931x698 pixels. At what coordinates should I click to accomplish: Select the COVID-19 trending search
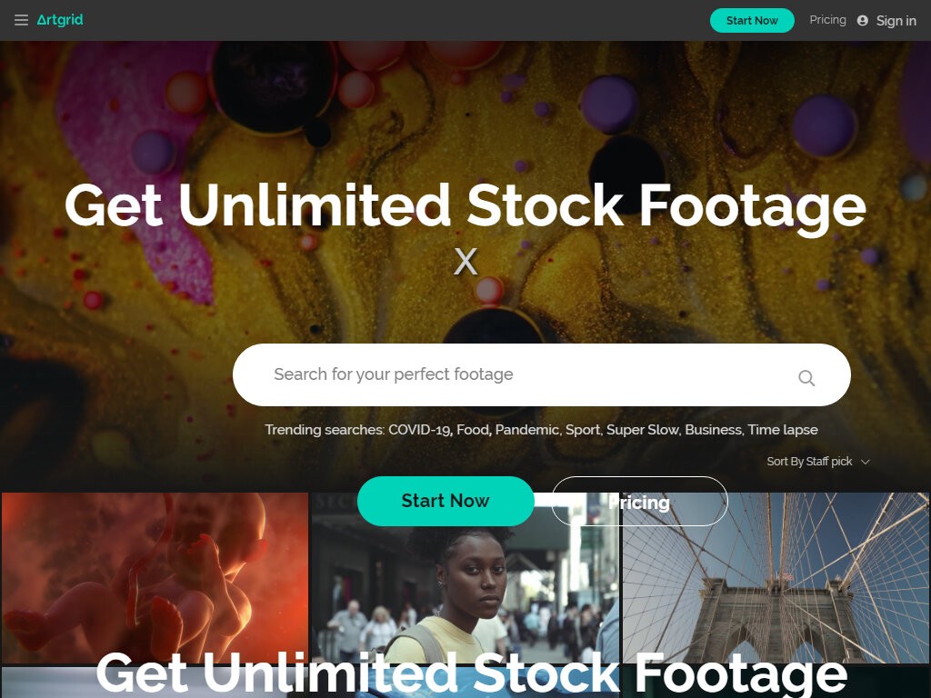(x=420, y=430)
